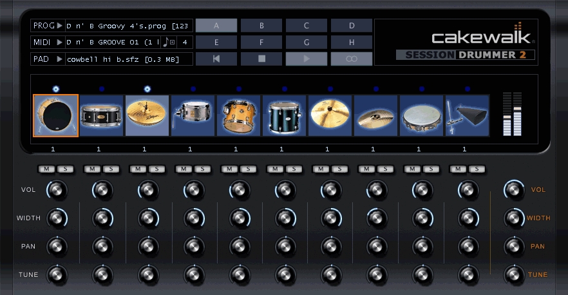
Task: Click the cowbell channel VOL knob
Action: click(x=468, y=190)
